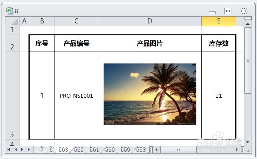Switch to sheet tab 559
The height and width of the screenshot is (159, 257).
(125, 150)
